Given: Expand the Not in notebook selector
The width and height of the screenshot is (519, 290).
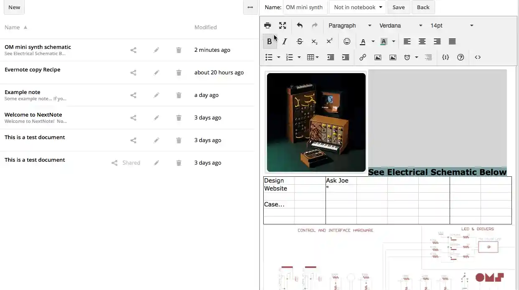Looking at the screenshot, I should [x=357, y=7].
